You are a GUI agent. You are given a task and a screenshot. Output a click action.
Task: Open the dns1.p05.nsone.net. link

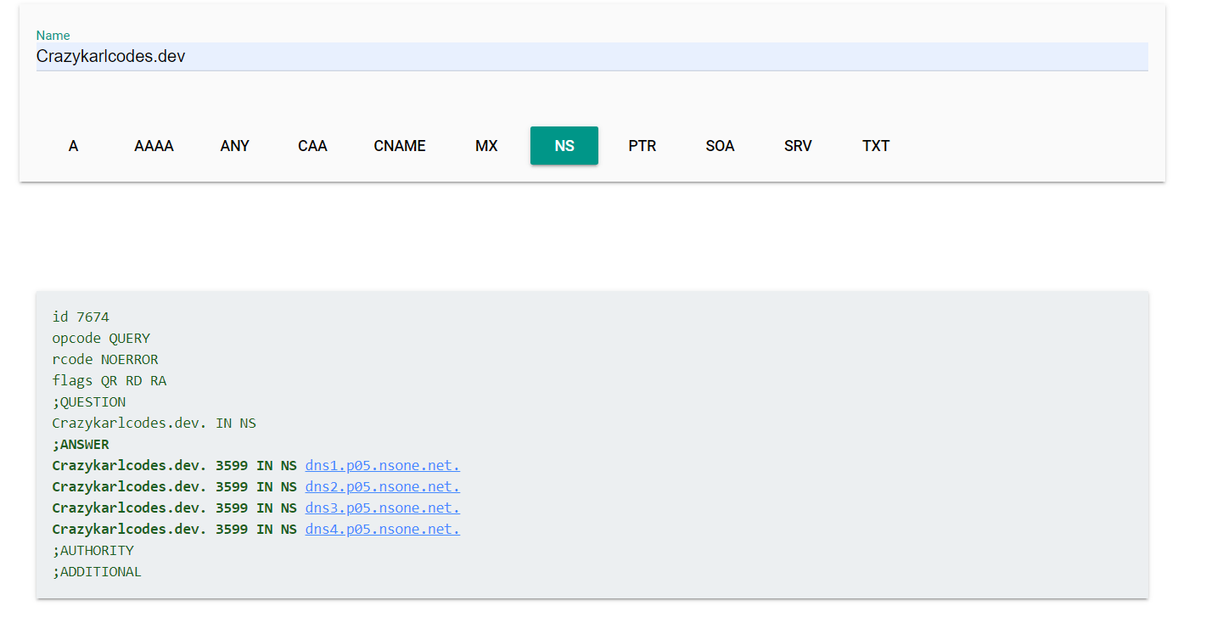coord(382,466)
